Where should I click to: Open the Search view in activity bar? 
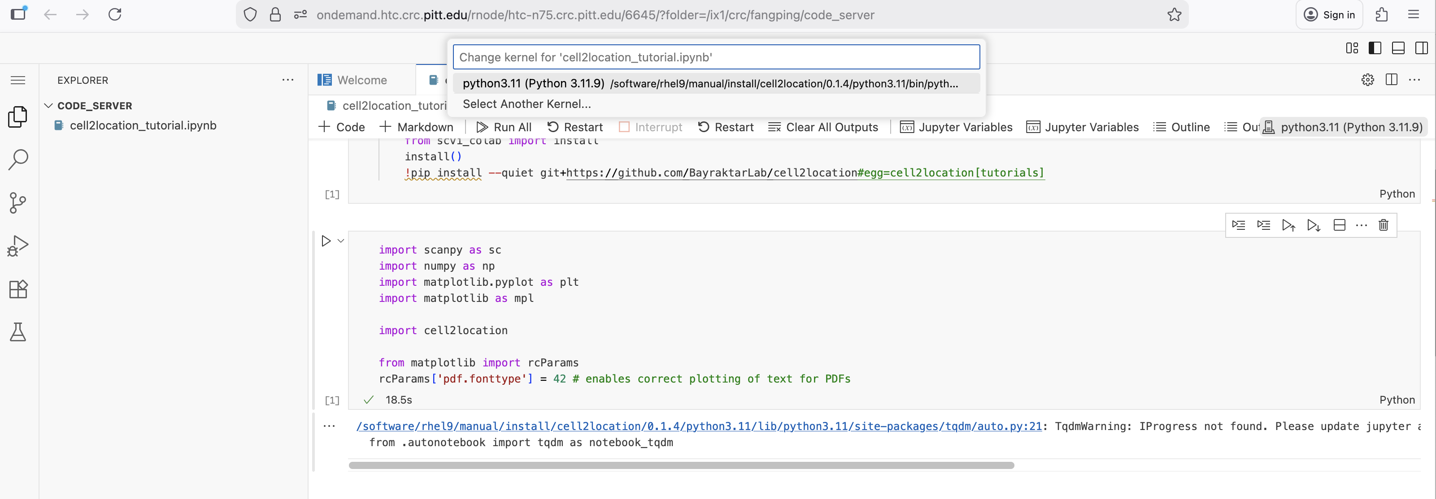(18, 159)
